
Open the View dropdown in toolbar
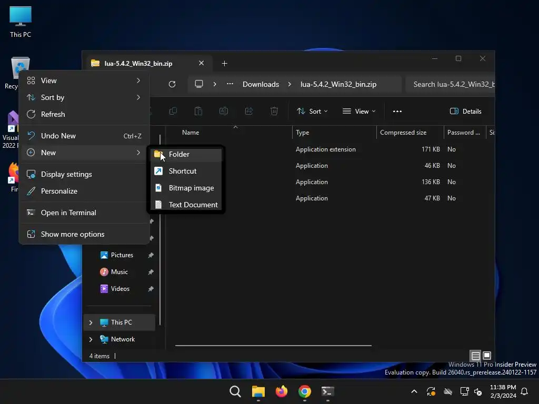click(x=359, y=112)
